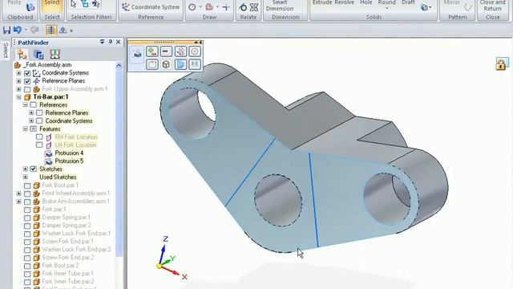
Task: Open the circle tool dropdown arrow
Action: (x=200, y=7)
